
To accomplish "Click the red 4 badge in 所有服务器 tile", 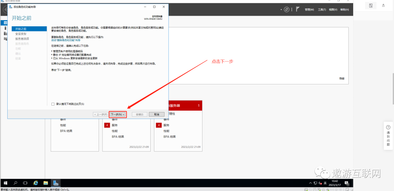I will pos(159,125).
